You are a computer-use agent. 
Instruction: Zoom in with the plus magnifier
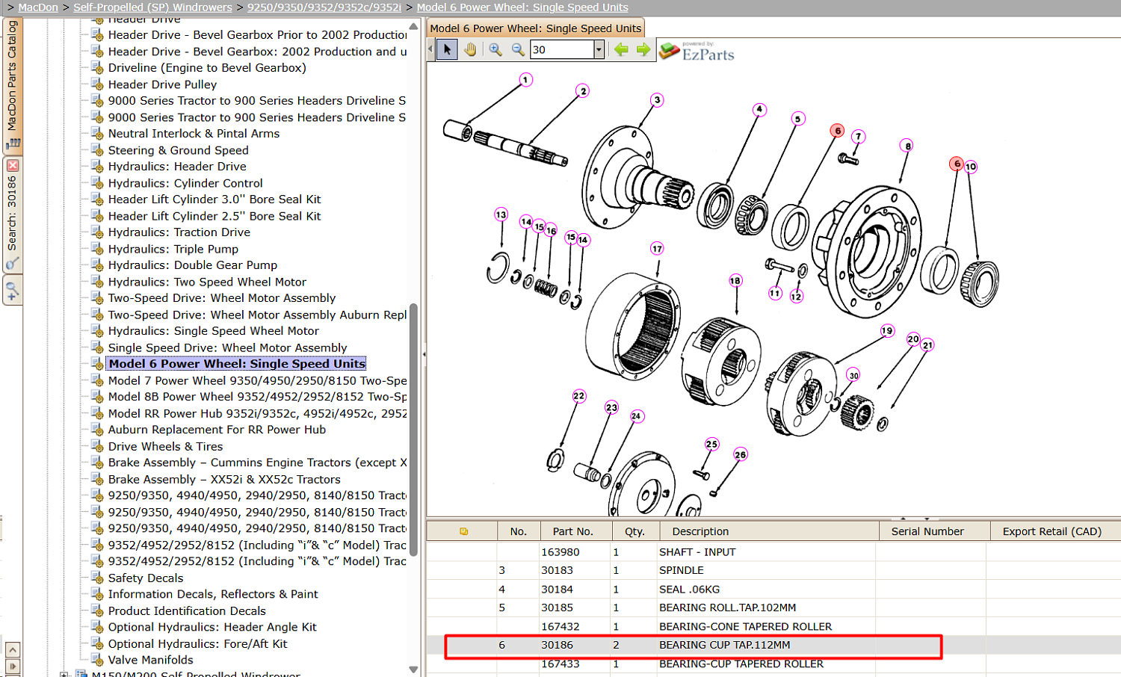[495, 50]
